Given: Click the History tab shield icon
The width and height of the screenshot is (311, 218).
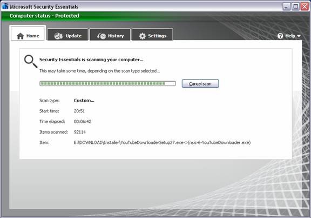Looking at the screenshot, I should (x=102, y=36).
